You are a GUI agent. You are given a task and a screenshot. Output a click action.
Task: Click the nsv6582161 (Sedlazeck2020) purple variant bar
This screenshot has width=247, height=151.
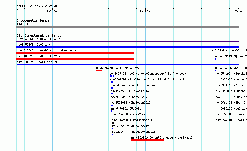tap(128, 41)
